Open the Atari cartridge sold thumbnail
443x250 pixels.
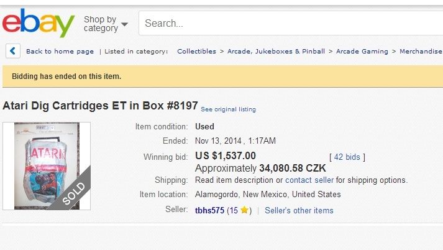[47, 166]
